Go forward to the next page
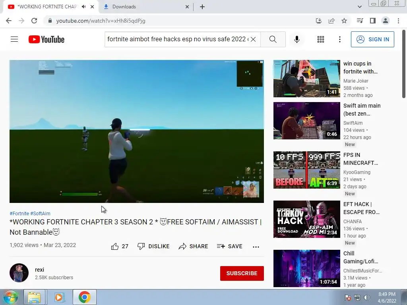 coord(21,21)
